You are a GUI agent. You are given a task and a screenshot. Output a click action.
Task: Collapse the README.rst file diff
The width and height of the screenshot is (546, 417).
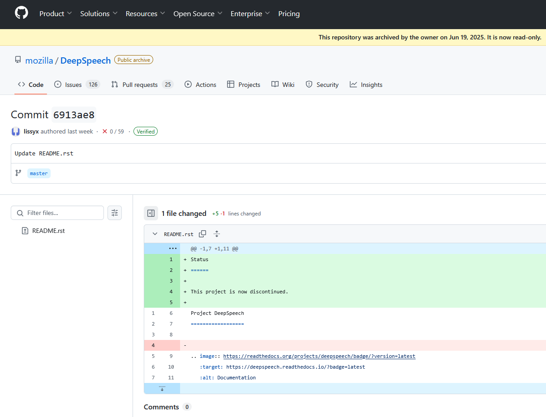coord(155,234)
